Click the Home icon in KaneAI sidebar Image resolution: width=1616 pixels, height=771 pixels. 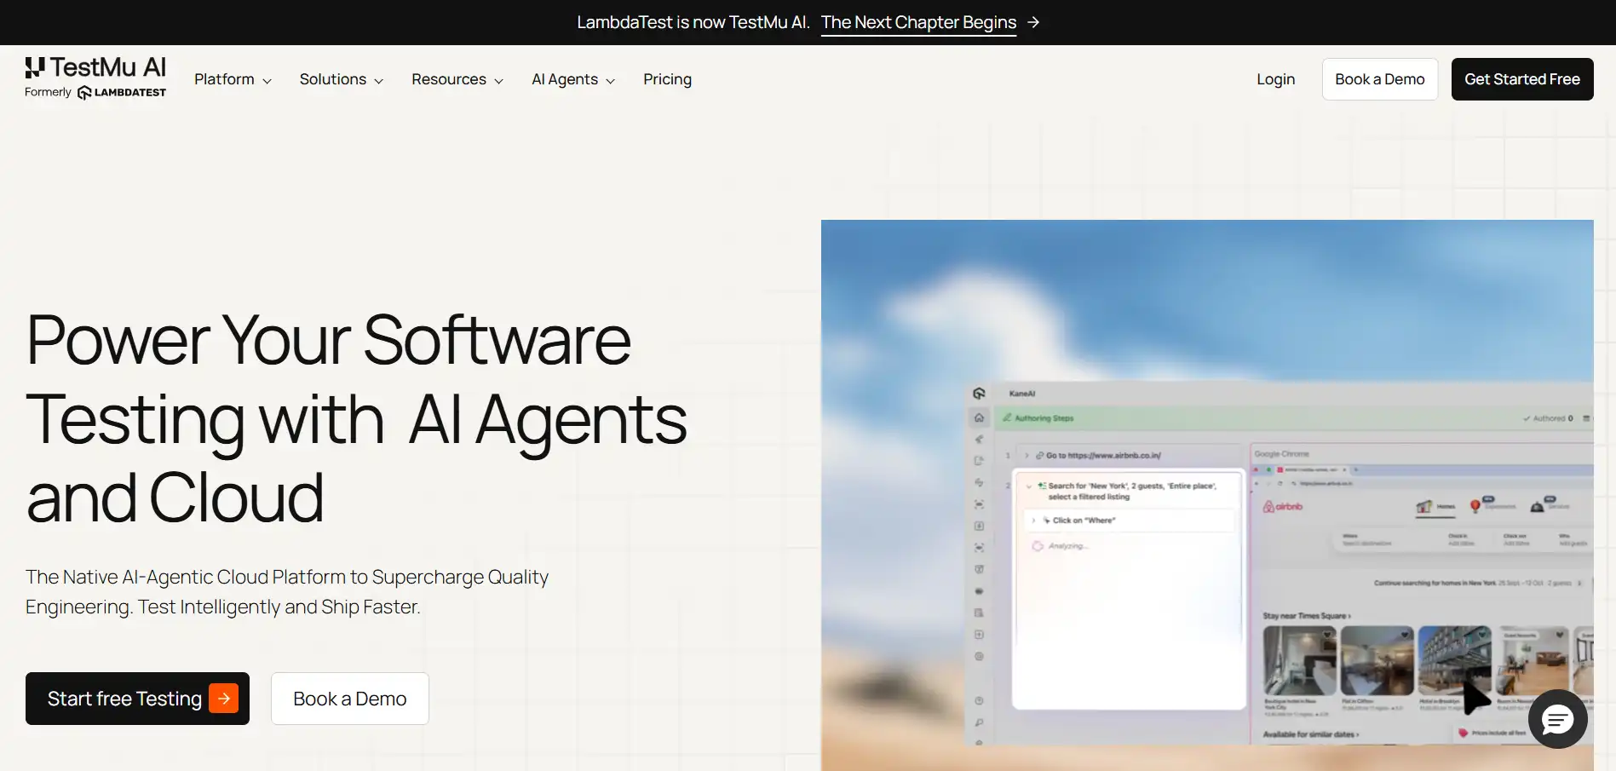(x=979, y=417)
